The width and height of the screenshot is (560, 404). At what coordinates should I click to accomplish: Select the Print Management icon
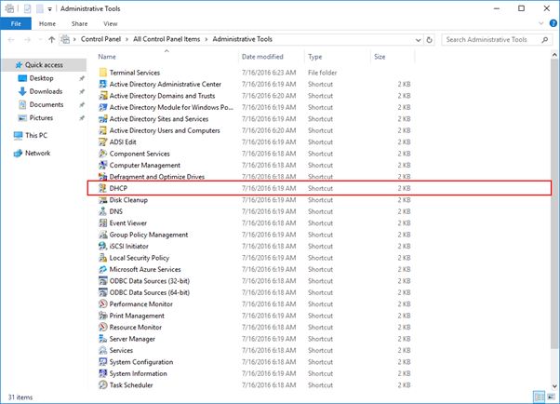click(103, 316)
